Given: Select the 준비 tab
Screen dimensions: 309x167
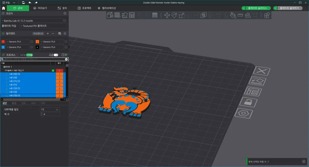Looking at the screenshot, I should pos(18,8).
